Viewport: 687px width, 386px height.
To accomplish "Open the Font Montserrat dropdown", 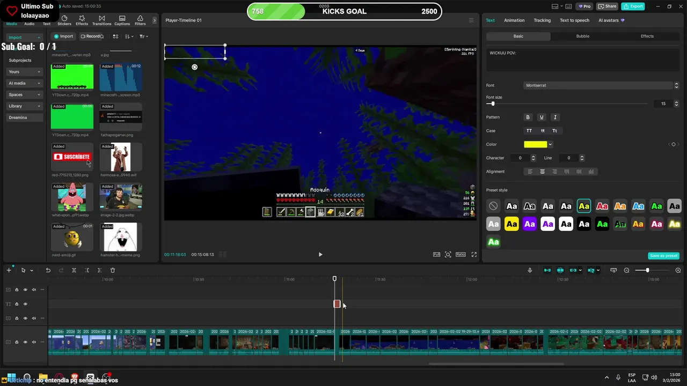I will point(601,85).
